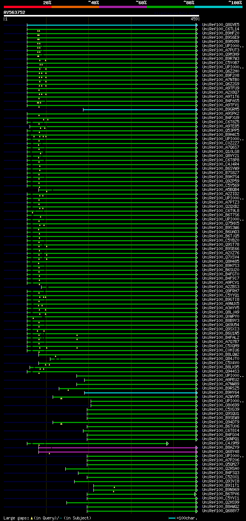Image resolution: width=246 pixels, height=521 pixels.
Task: Select label UniRef100_Q2HSA0
Action: pyautogui.click(x=221, y=468)
